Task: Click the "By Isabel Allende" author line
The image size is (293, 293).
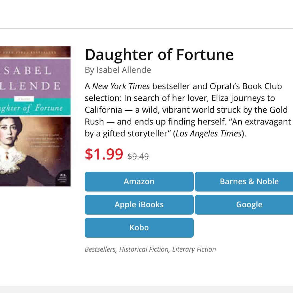Action: (x=118, y=70)
